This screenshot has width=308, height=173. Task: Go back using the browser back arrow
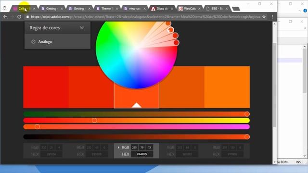5,17
